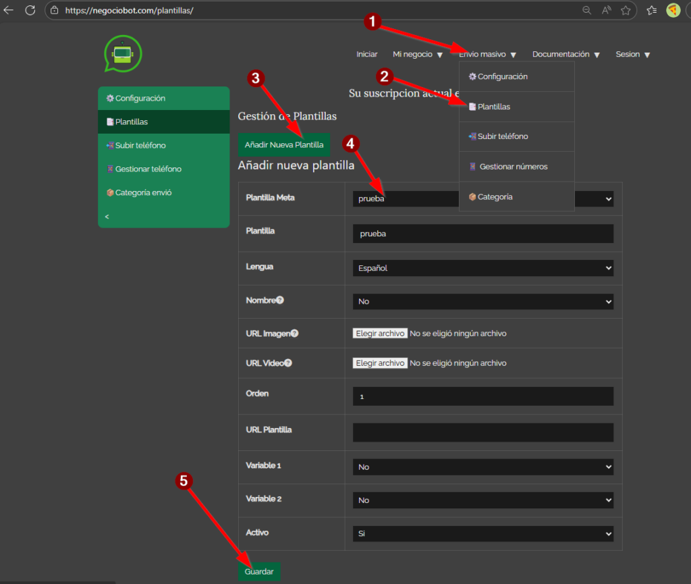Click the help icon next to URL Imagen
The image size is (691, 584).
[x=294, y=333]
